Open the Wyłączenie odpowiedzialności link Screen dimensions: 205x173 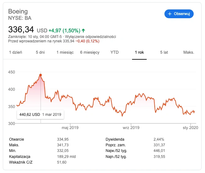91,37
